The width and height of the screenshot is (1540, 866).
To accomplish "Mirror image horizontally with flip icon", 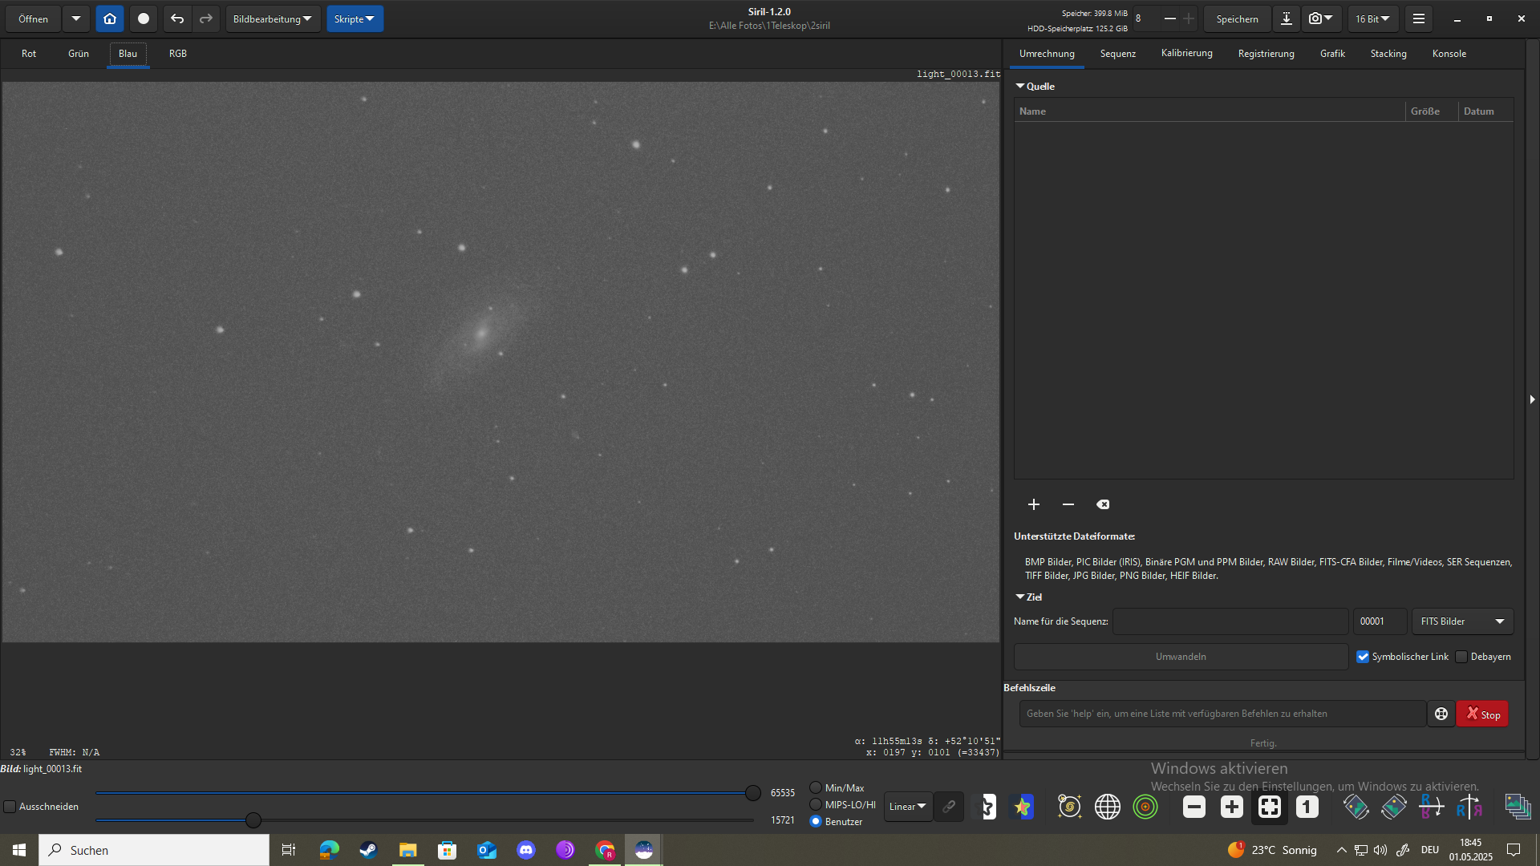I will (x=1469, y=807).
